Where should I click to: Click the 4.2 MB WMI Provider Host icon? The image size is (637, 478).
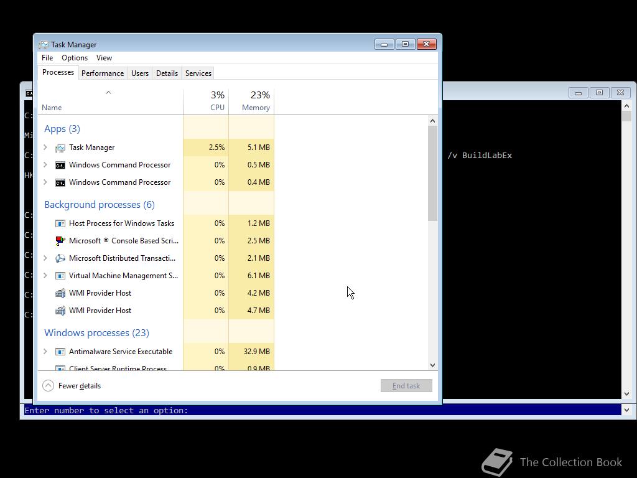click(x=60, y=293)
